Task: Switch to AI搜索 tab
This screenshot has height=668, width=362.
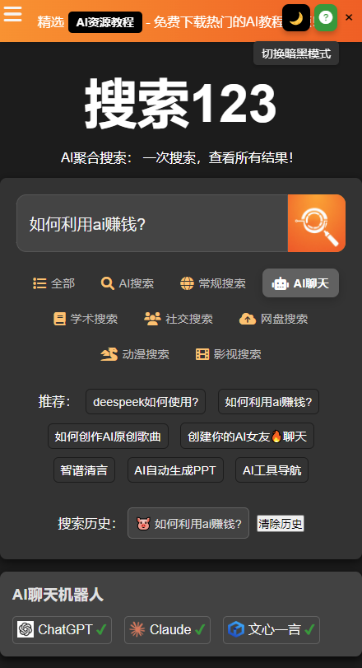Action: 128,283
